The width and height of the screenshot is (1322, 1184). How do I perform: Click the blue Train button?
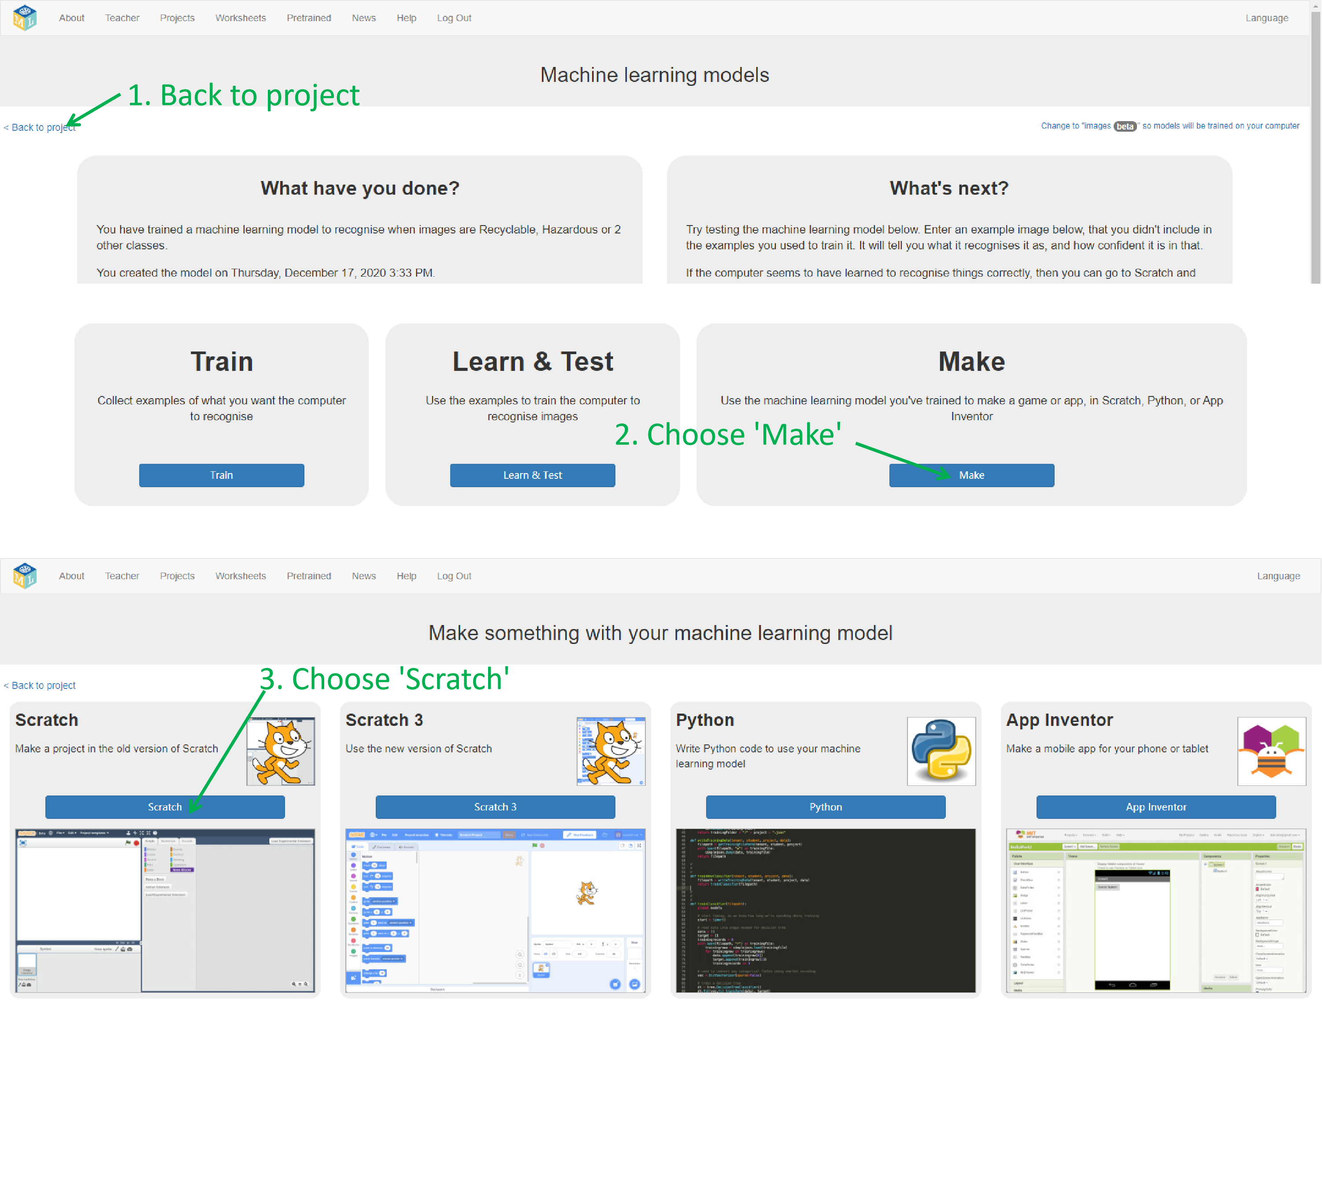(221, 475)
